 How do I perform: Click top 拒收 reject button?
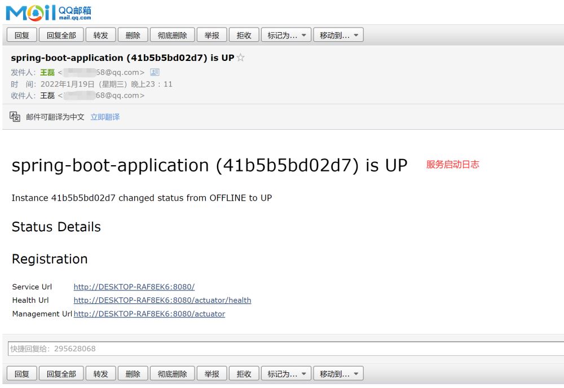(x=244, y=35)
